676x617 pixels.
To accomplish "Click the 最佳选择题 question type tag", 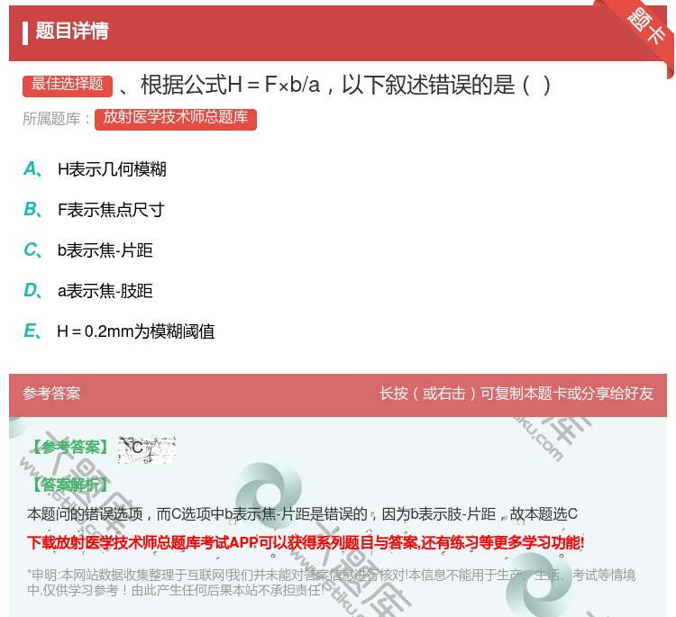I will pos(68,85).
